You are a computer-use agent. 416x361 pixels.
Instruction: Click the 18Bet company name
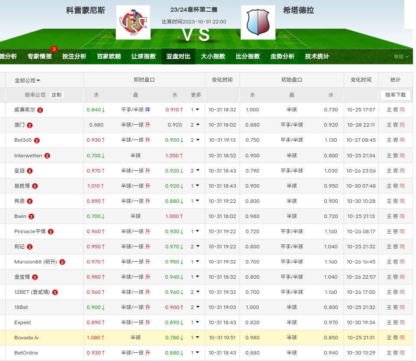(x=21, y=307)
